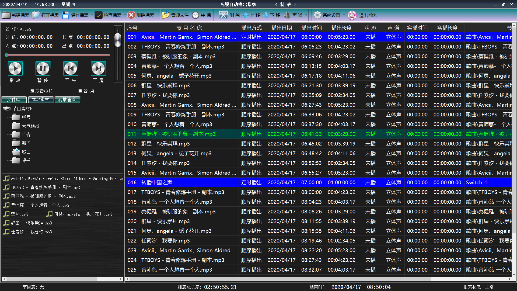The image size is (517, 291).
Task: Click playlist table horizontal scrollbar
Action: pos(280,279)
